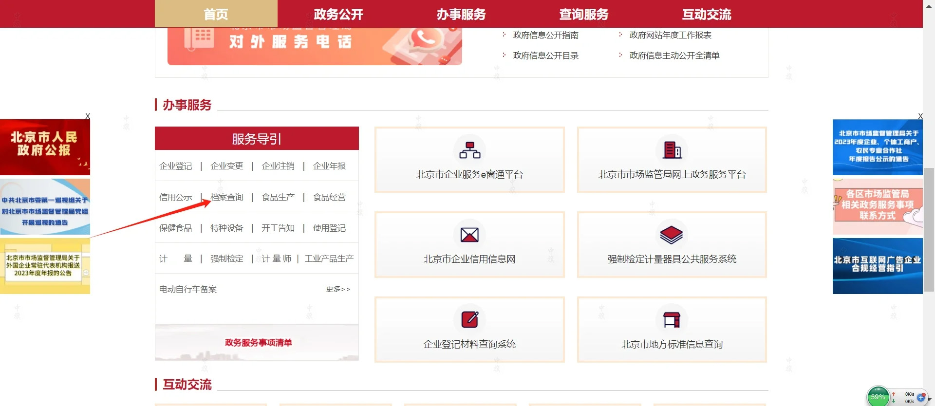The width and height of the screenshot is (935, 406).
Task: Click the green 59% speed indicator
Action: point(878,397)
